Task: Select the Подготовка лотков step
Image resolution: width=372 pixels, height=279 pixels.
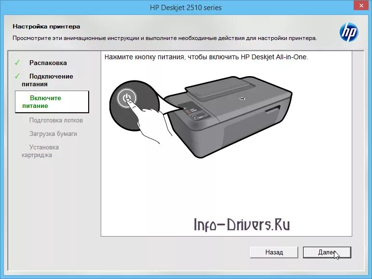Action: point(56,120)
